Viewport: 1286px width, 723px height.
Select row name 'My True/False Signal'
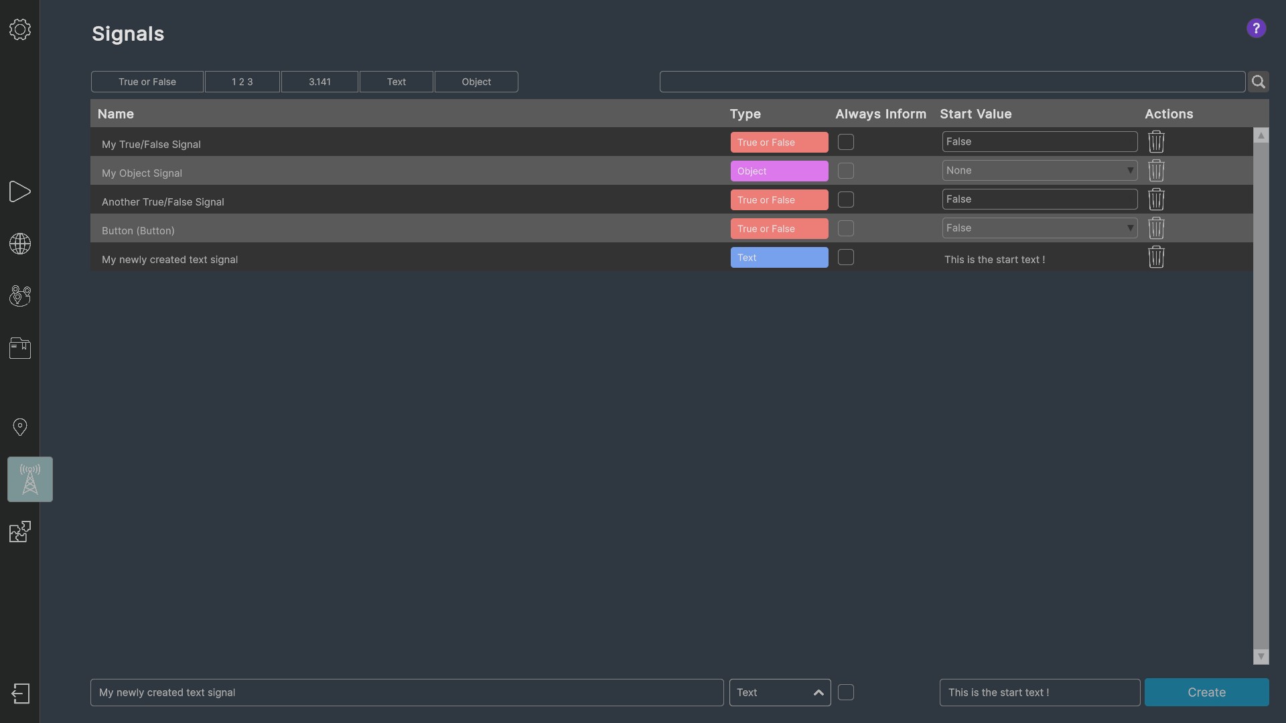[x=151, y=145]
